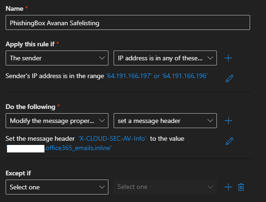266x202 pixels.
Task: Open 'The sender' condition dropdown
Action: click(57, 58)
